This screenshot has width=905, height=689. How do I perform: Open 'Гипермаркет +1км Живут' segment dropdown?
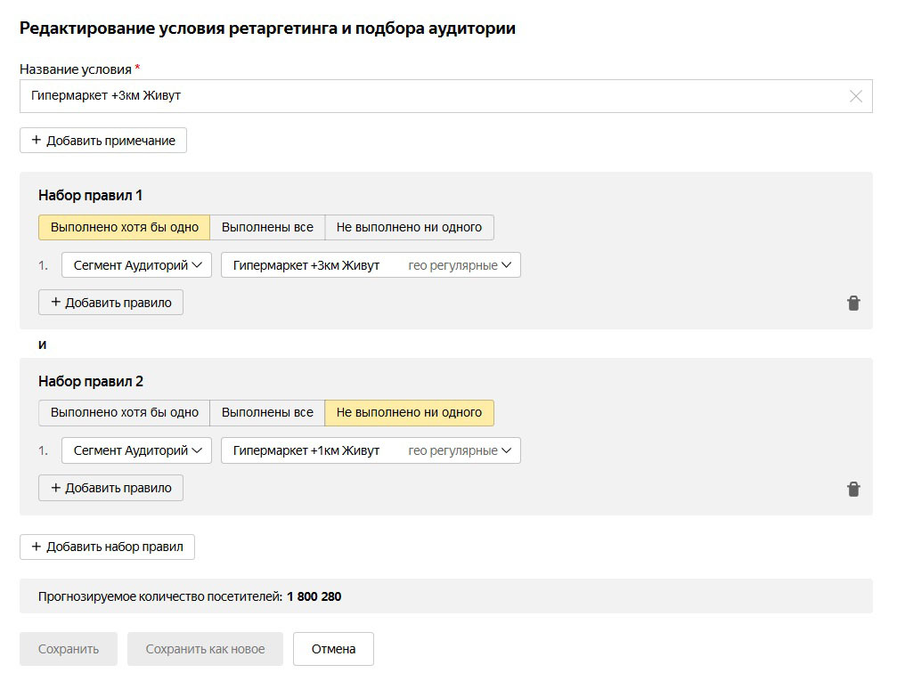coord(371,450)
